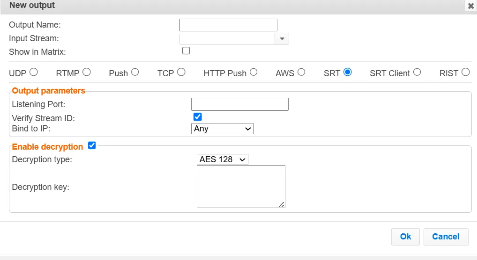The width and height of the screenshot is (477, 260).
Task: Disable the Enable decryption checkbox
Action: tap(92, 145)
